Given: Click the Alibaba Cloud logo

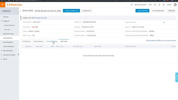Looking at the screenshot, I should click(14, 5).
